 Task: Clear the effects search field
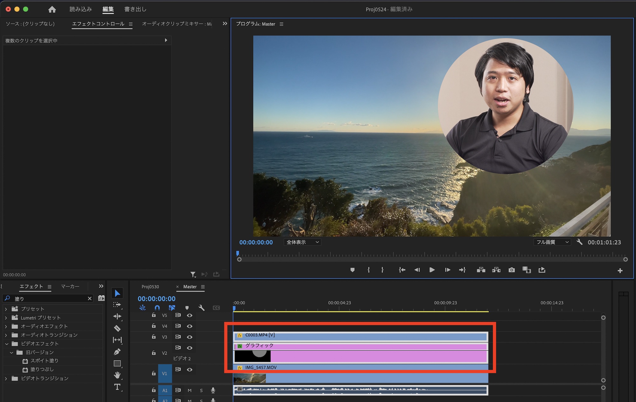point(90,298)
